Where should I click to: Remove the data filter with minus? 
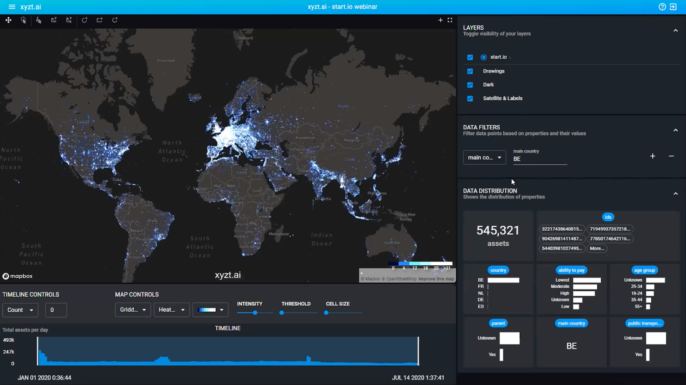point(671,156)
